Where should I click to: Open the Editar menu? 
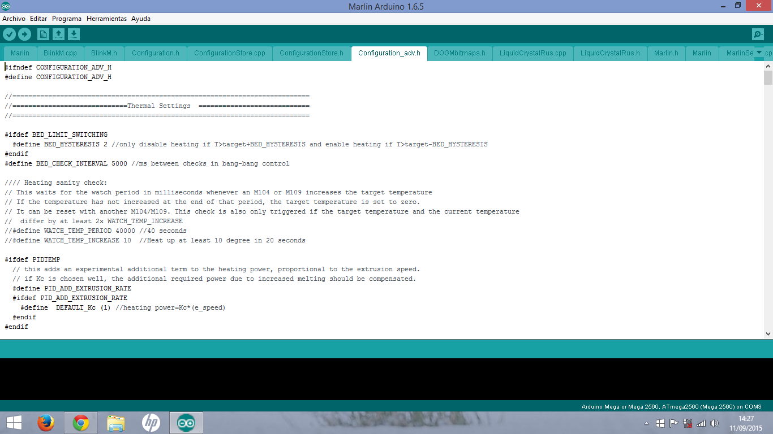point(38,19)
